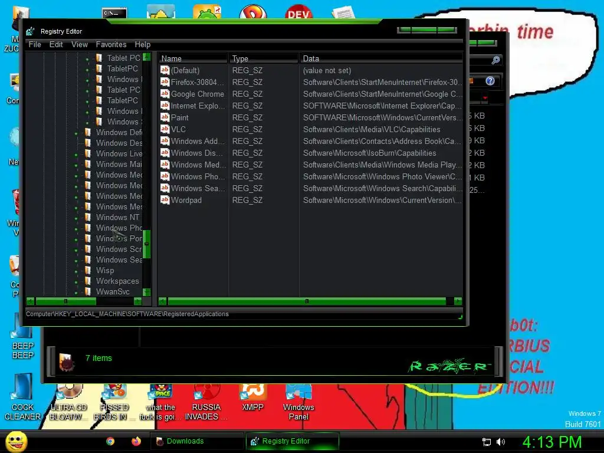Click the smiley face Start button
The height and width of the screenshot is (453, 604).
(16, 441)
